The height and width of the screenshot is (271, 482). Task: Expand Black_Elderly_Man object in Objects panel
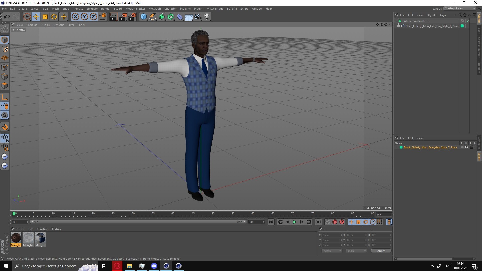[398, 26]
